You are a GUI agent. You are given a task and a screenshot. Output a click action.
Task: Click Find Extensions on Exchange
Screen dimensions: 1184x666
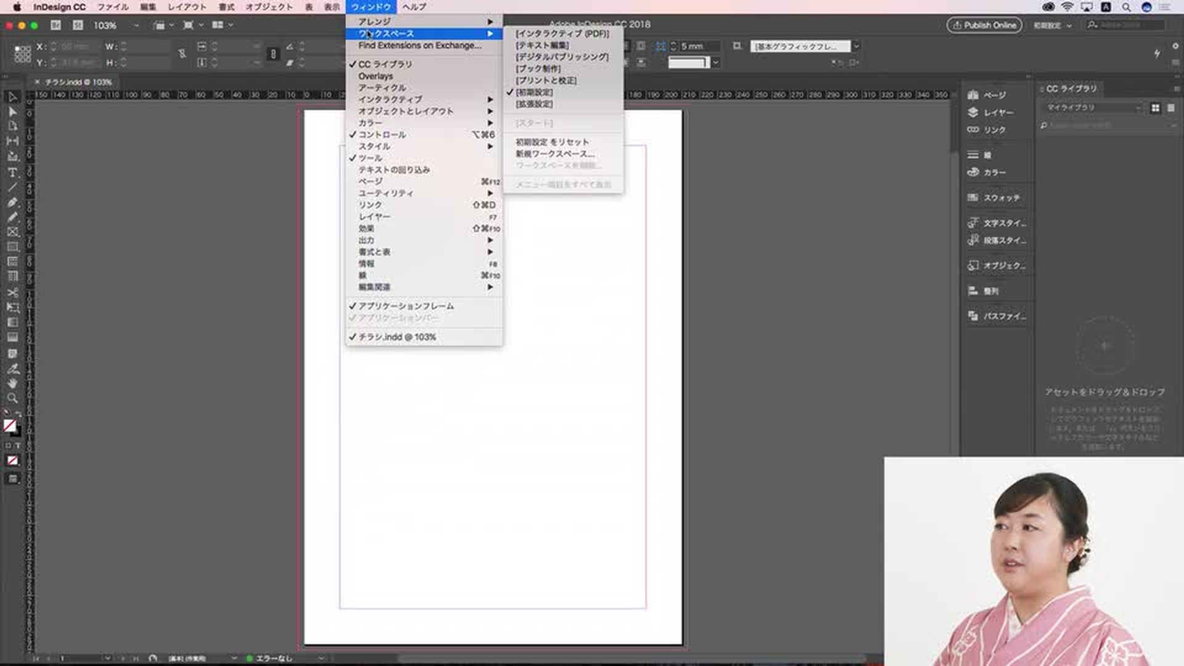tap(419, 45)
